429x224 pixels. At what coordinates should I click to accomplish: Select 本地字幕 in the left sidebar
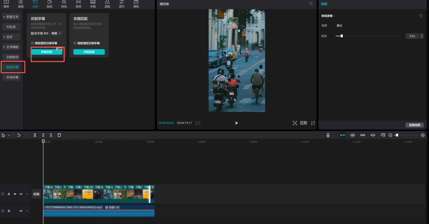click(12, 78)
